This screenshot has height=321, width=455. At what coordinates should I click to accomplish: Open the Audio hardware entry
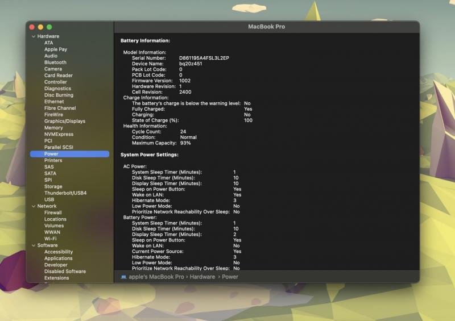tap(51, 56)
